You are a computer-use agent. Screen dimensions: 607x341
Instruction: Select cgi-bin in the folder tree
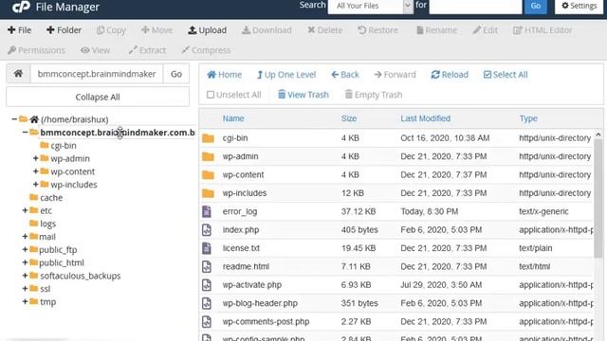point(64,145)
